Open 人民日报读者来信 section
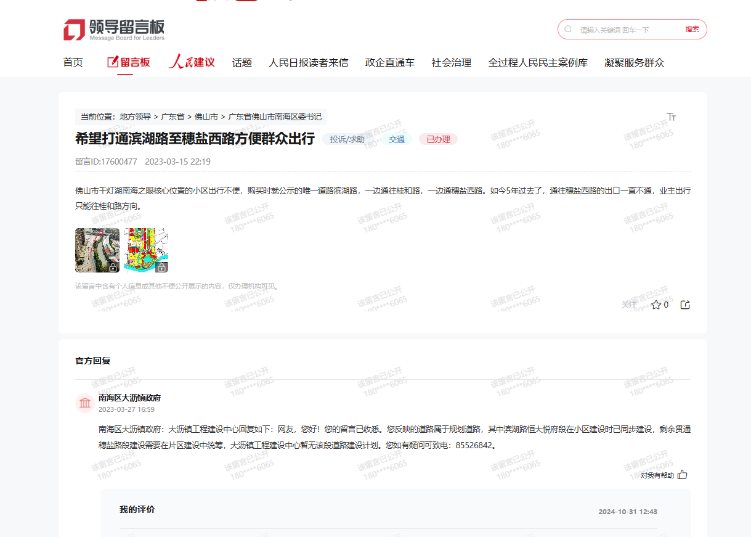The width and height of the screenshot is (751, 537). point(308,62)
